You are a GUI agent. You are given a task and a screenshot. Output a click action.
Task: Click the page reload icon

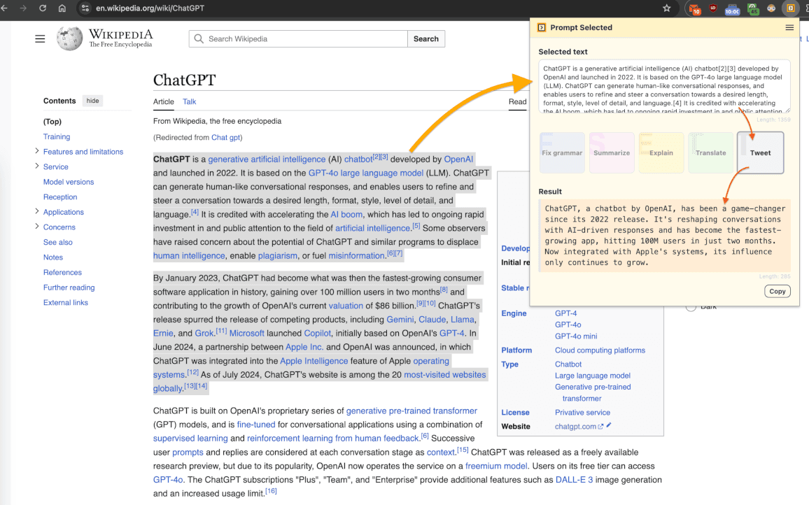tap(43, 9)
